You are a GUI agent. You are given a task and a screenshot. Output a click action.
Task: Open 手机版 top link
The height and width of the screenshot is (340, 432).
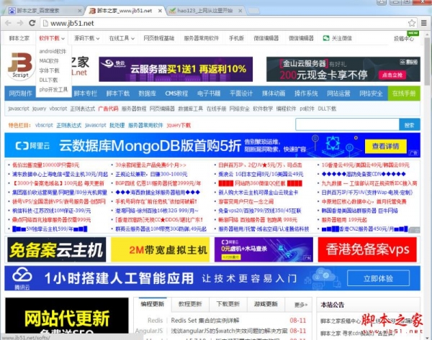[x=236, y=38]
